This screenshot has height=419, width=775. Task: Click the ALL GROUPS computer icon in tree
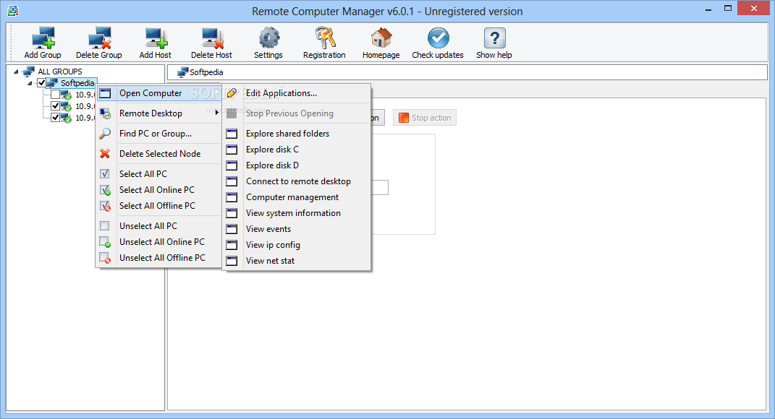(x=29, y=72)
